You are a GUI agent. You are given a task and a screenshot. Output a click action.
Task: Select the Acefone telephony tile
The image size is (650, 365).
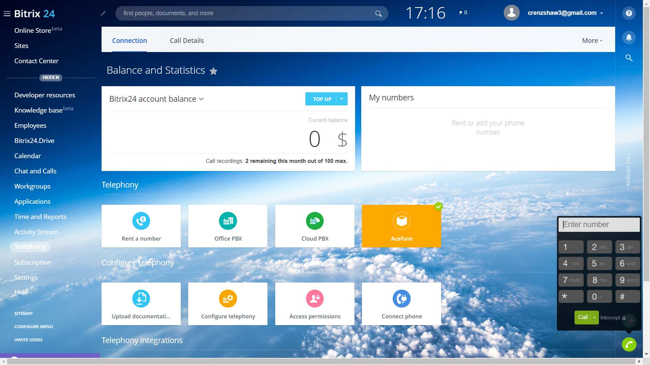[401, 226]
